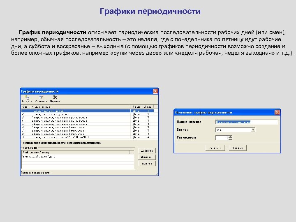Image resolution: width=296 pixels, height=222 pixels.
Task: Sort by the Код column header
Action: [x=25, y=107]
